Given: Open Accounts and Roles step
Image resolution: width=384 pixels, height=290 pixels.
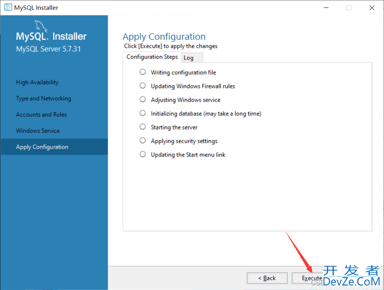Looking at the screenshot, I should (x=41, y=115).
